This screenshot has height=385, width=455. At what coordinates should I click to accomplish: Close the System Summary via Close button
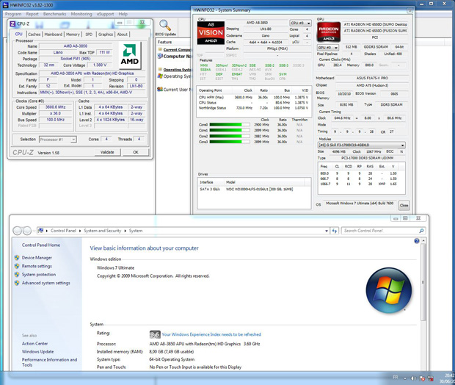404,205
